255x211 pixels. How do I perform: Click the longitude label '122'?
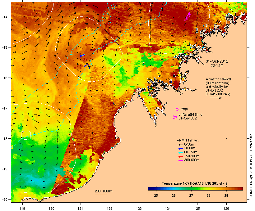tap(110, 209)
